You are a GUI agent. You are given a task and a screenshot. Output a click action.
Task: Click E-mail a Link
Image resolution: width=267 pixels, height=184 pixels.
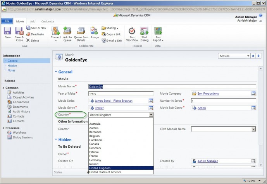(x=112, y=41)
